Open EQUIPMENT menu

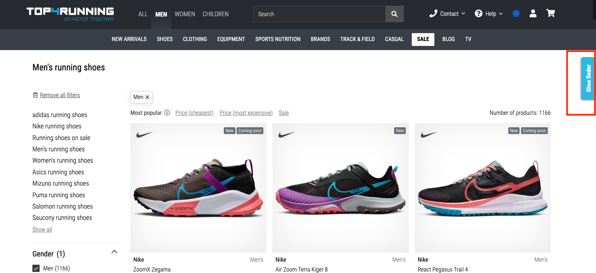click(x=231, y=39)
